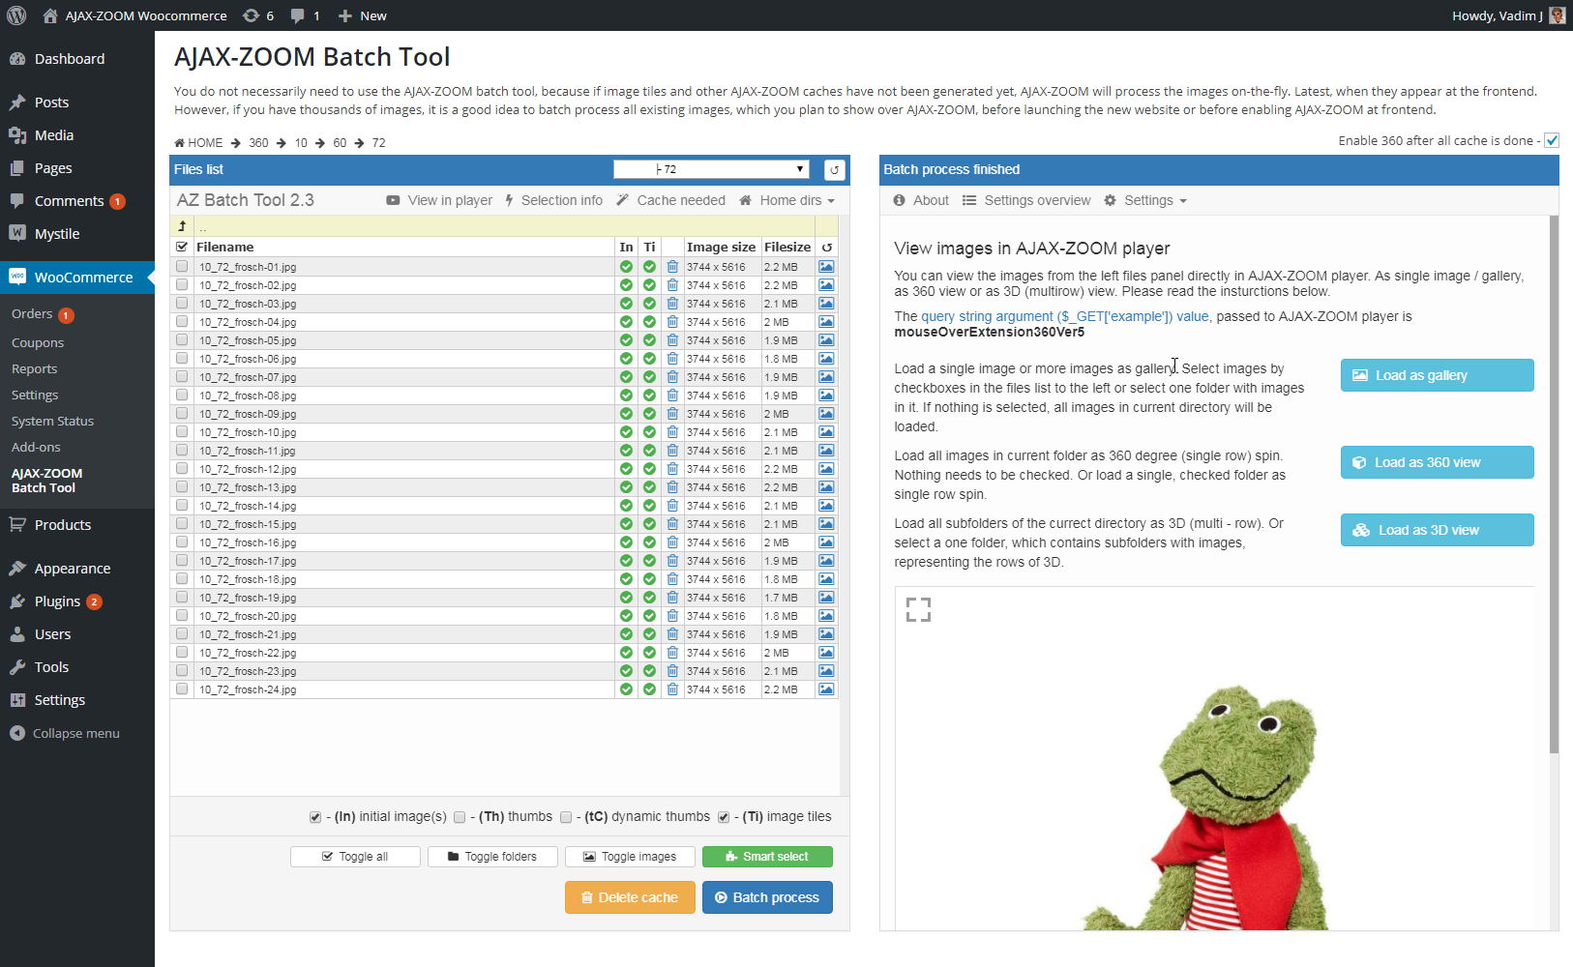Screen dimensions: 1573x967
Task: Open the Settings overview tab
Action: [x=1026, y=200]
